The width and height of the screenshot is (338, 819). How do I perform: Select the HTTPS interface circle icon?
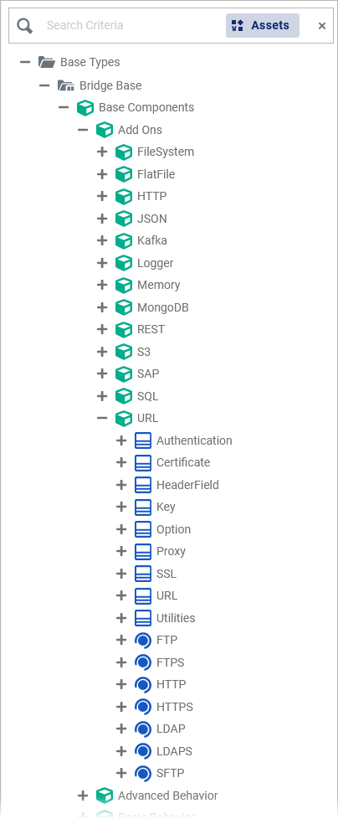143,707
